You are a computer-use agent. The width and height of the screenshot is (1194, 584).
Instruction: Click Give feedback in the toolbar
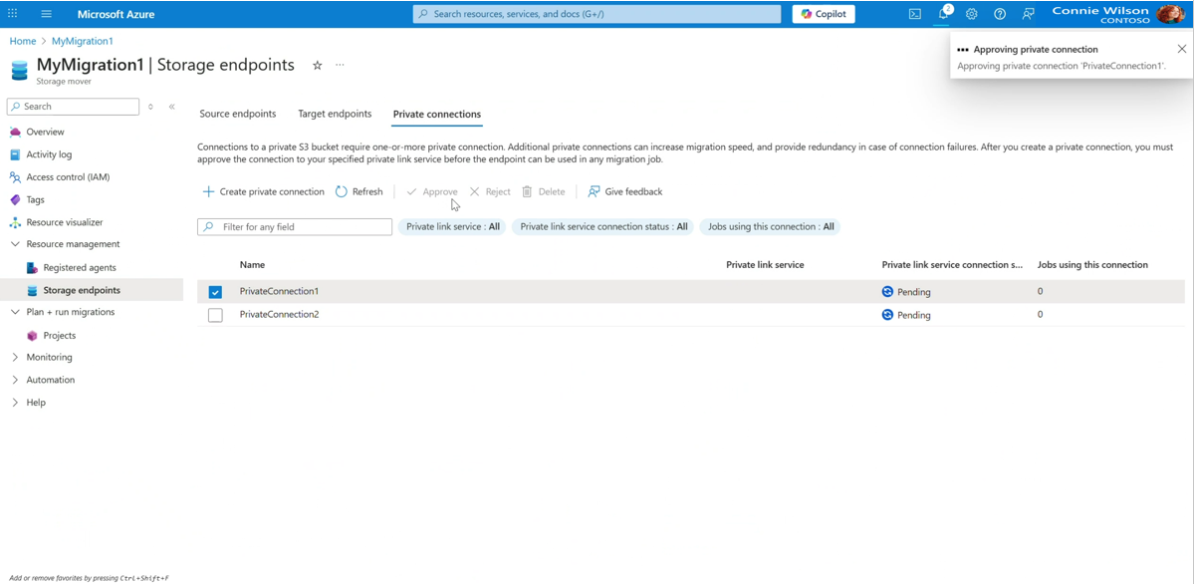625,192
